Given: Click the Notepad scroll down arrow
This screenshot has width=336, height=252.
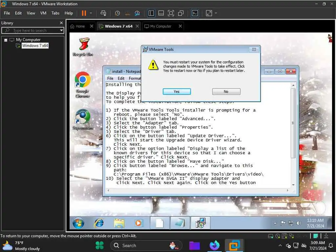Looking at the screenshot, I should point(293,185).
